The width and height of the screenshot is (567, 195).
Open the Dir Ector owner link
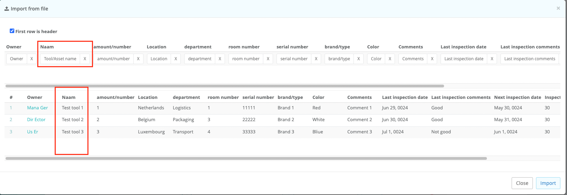(x=36, y=120)
